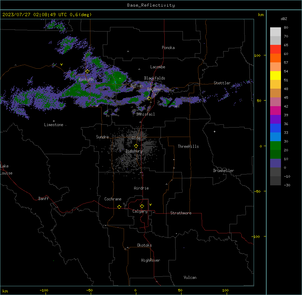Image resolution: width=302 pixels, height=295 pixels.
Task: Click the Calgary city label
Action: 140,211
